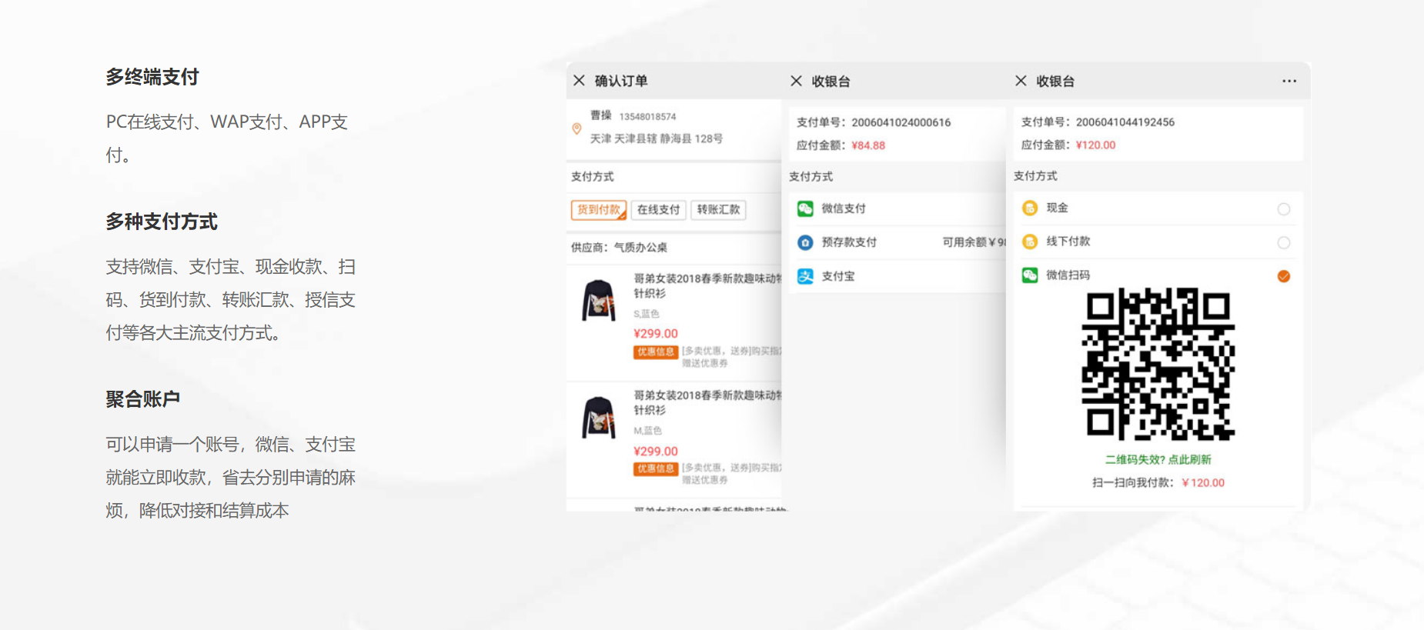Close the right 收银台 screen with X
Viewport: 1424px width, 630px height.
tap(1021, 81)
